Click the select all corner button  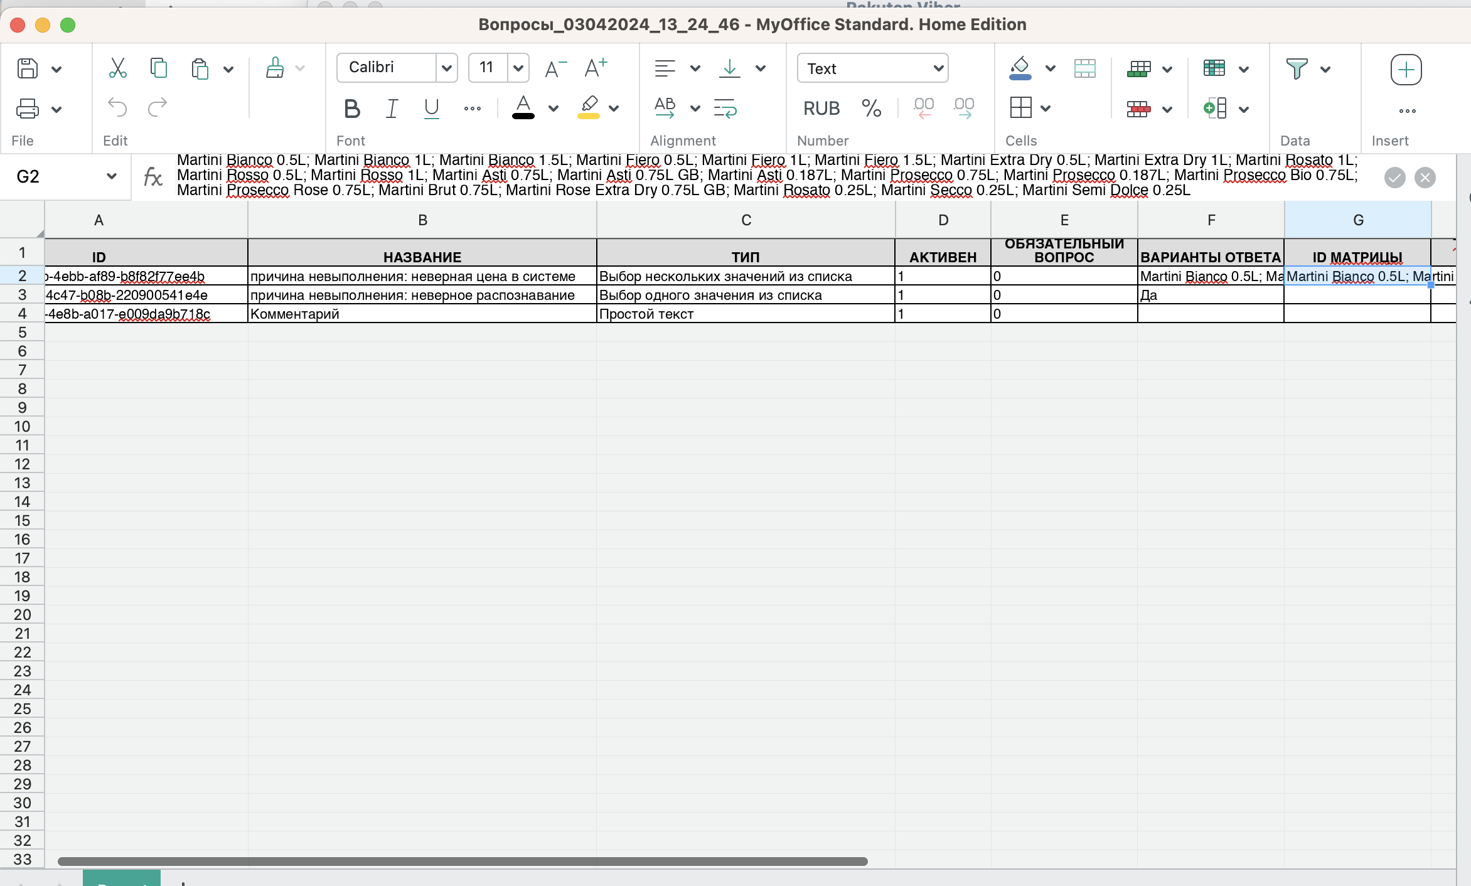(x=22, y=220)
